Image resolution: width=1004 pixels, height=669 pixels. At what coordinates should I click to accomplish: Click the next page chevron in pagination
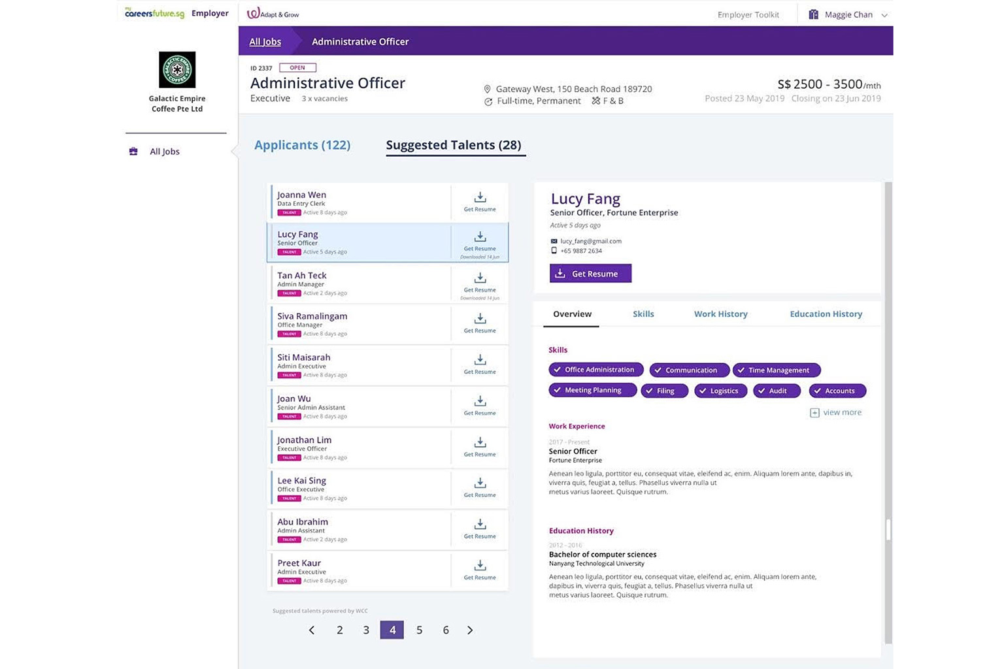470,630
